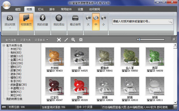Image resolution: width=179 pixels, height=111 pixels.
Task: Expand the 添加材质 dropdown arrow
Action: point(10,28)
